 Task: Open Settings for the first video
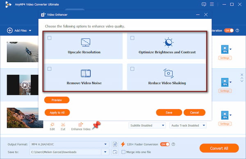click(225, 58)
